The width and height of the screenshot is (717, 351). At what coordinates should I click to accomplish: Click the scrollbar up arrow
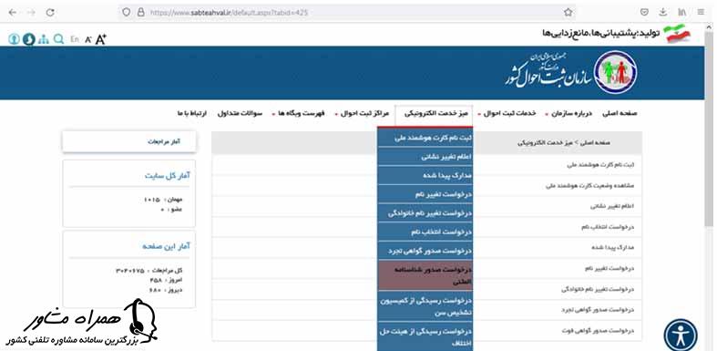(x=710, y=27)
